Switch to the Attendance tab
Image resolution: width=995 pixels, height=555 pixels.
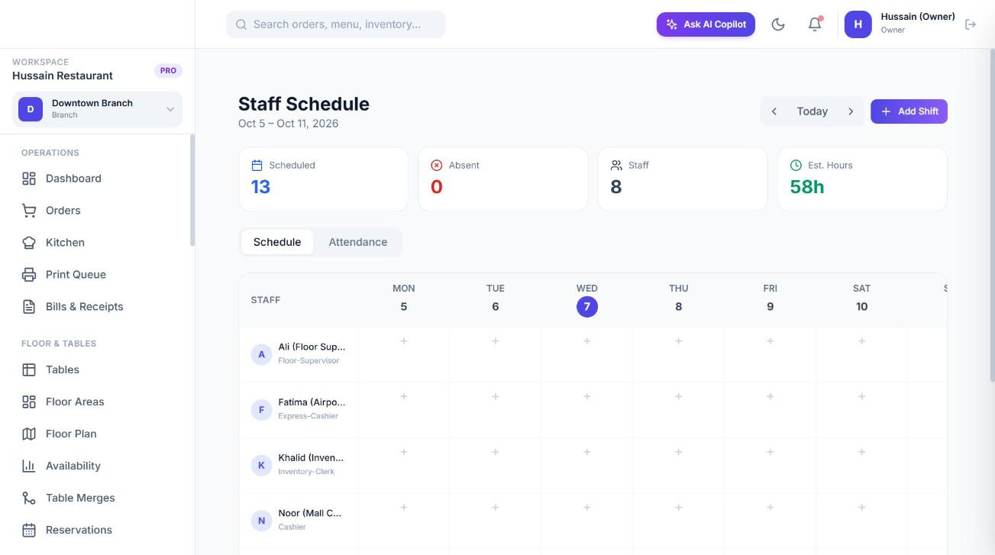click(358, 242)
